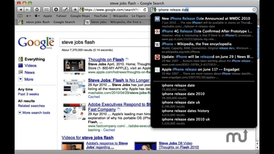Click the Google beta logo
The height and width of the screenshot is (154, 274).
[36, 43]
